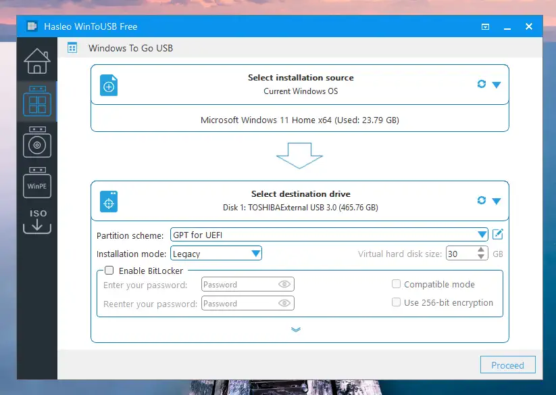
Task: Click the Hasleo WinToUSB Free window title
Action: (x=91, y=26)
